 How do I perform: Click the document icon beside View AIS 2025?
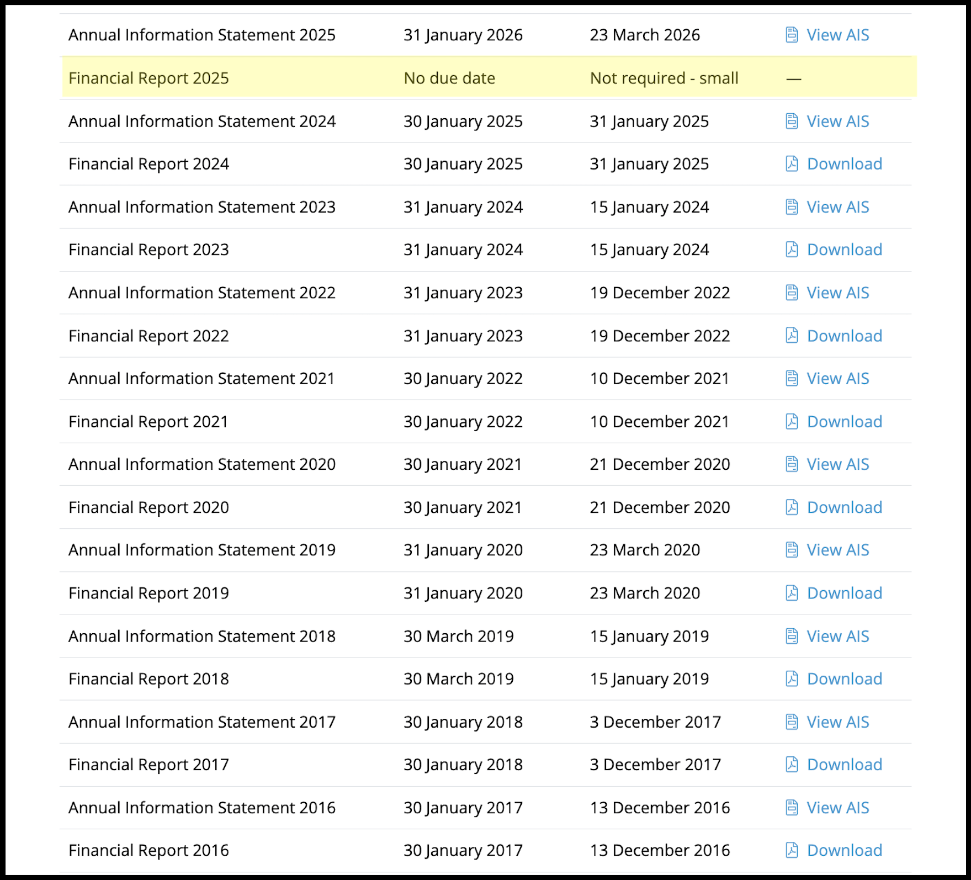[792, 35]
